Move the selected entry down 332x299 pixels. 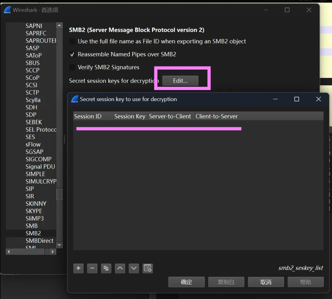pos(134,268)
